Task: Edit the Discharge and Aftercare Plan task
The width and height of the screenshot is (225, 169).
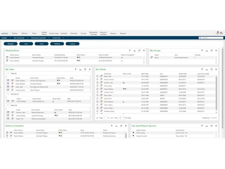Action: pos(13,87)
